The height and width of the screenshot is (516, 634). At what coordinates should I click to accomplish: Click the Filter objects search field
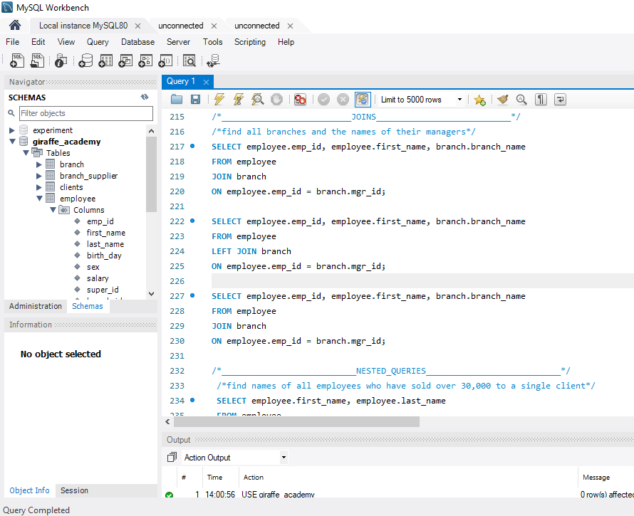coord(85,113)
